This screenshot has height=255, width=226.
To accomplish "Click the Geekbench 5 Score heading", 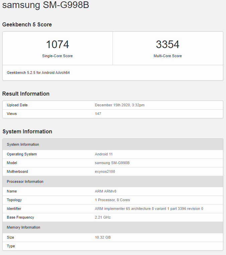I will (x=27, y=24).
